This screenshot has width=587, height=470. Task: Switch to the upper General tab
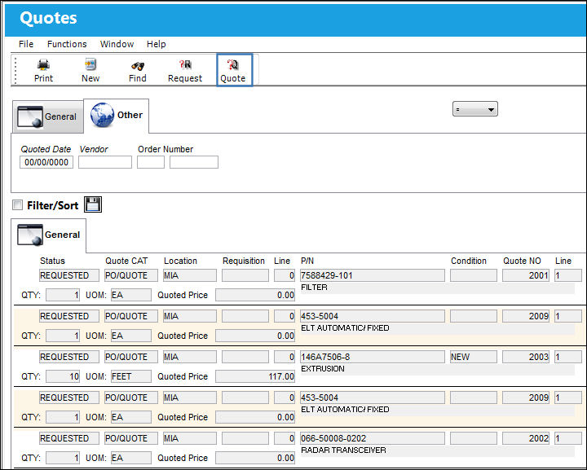[48, 116]
